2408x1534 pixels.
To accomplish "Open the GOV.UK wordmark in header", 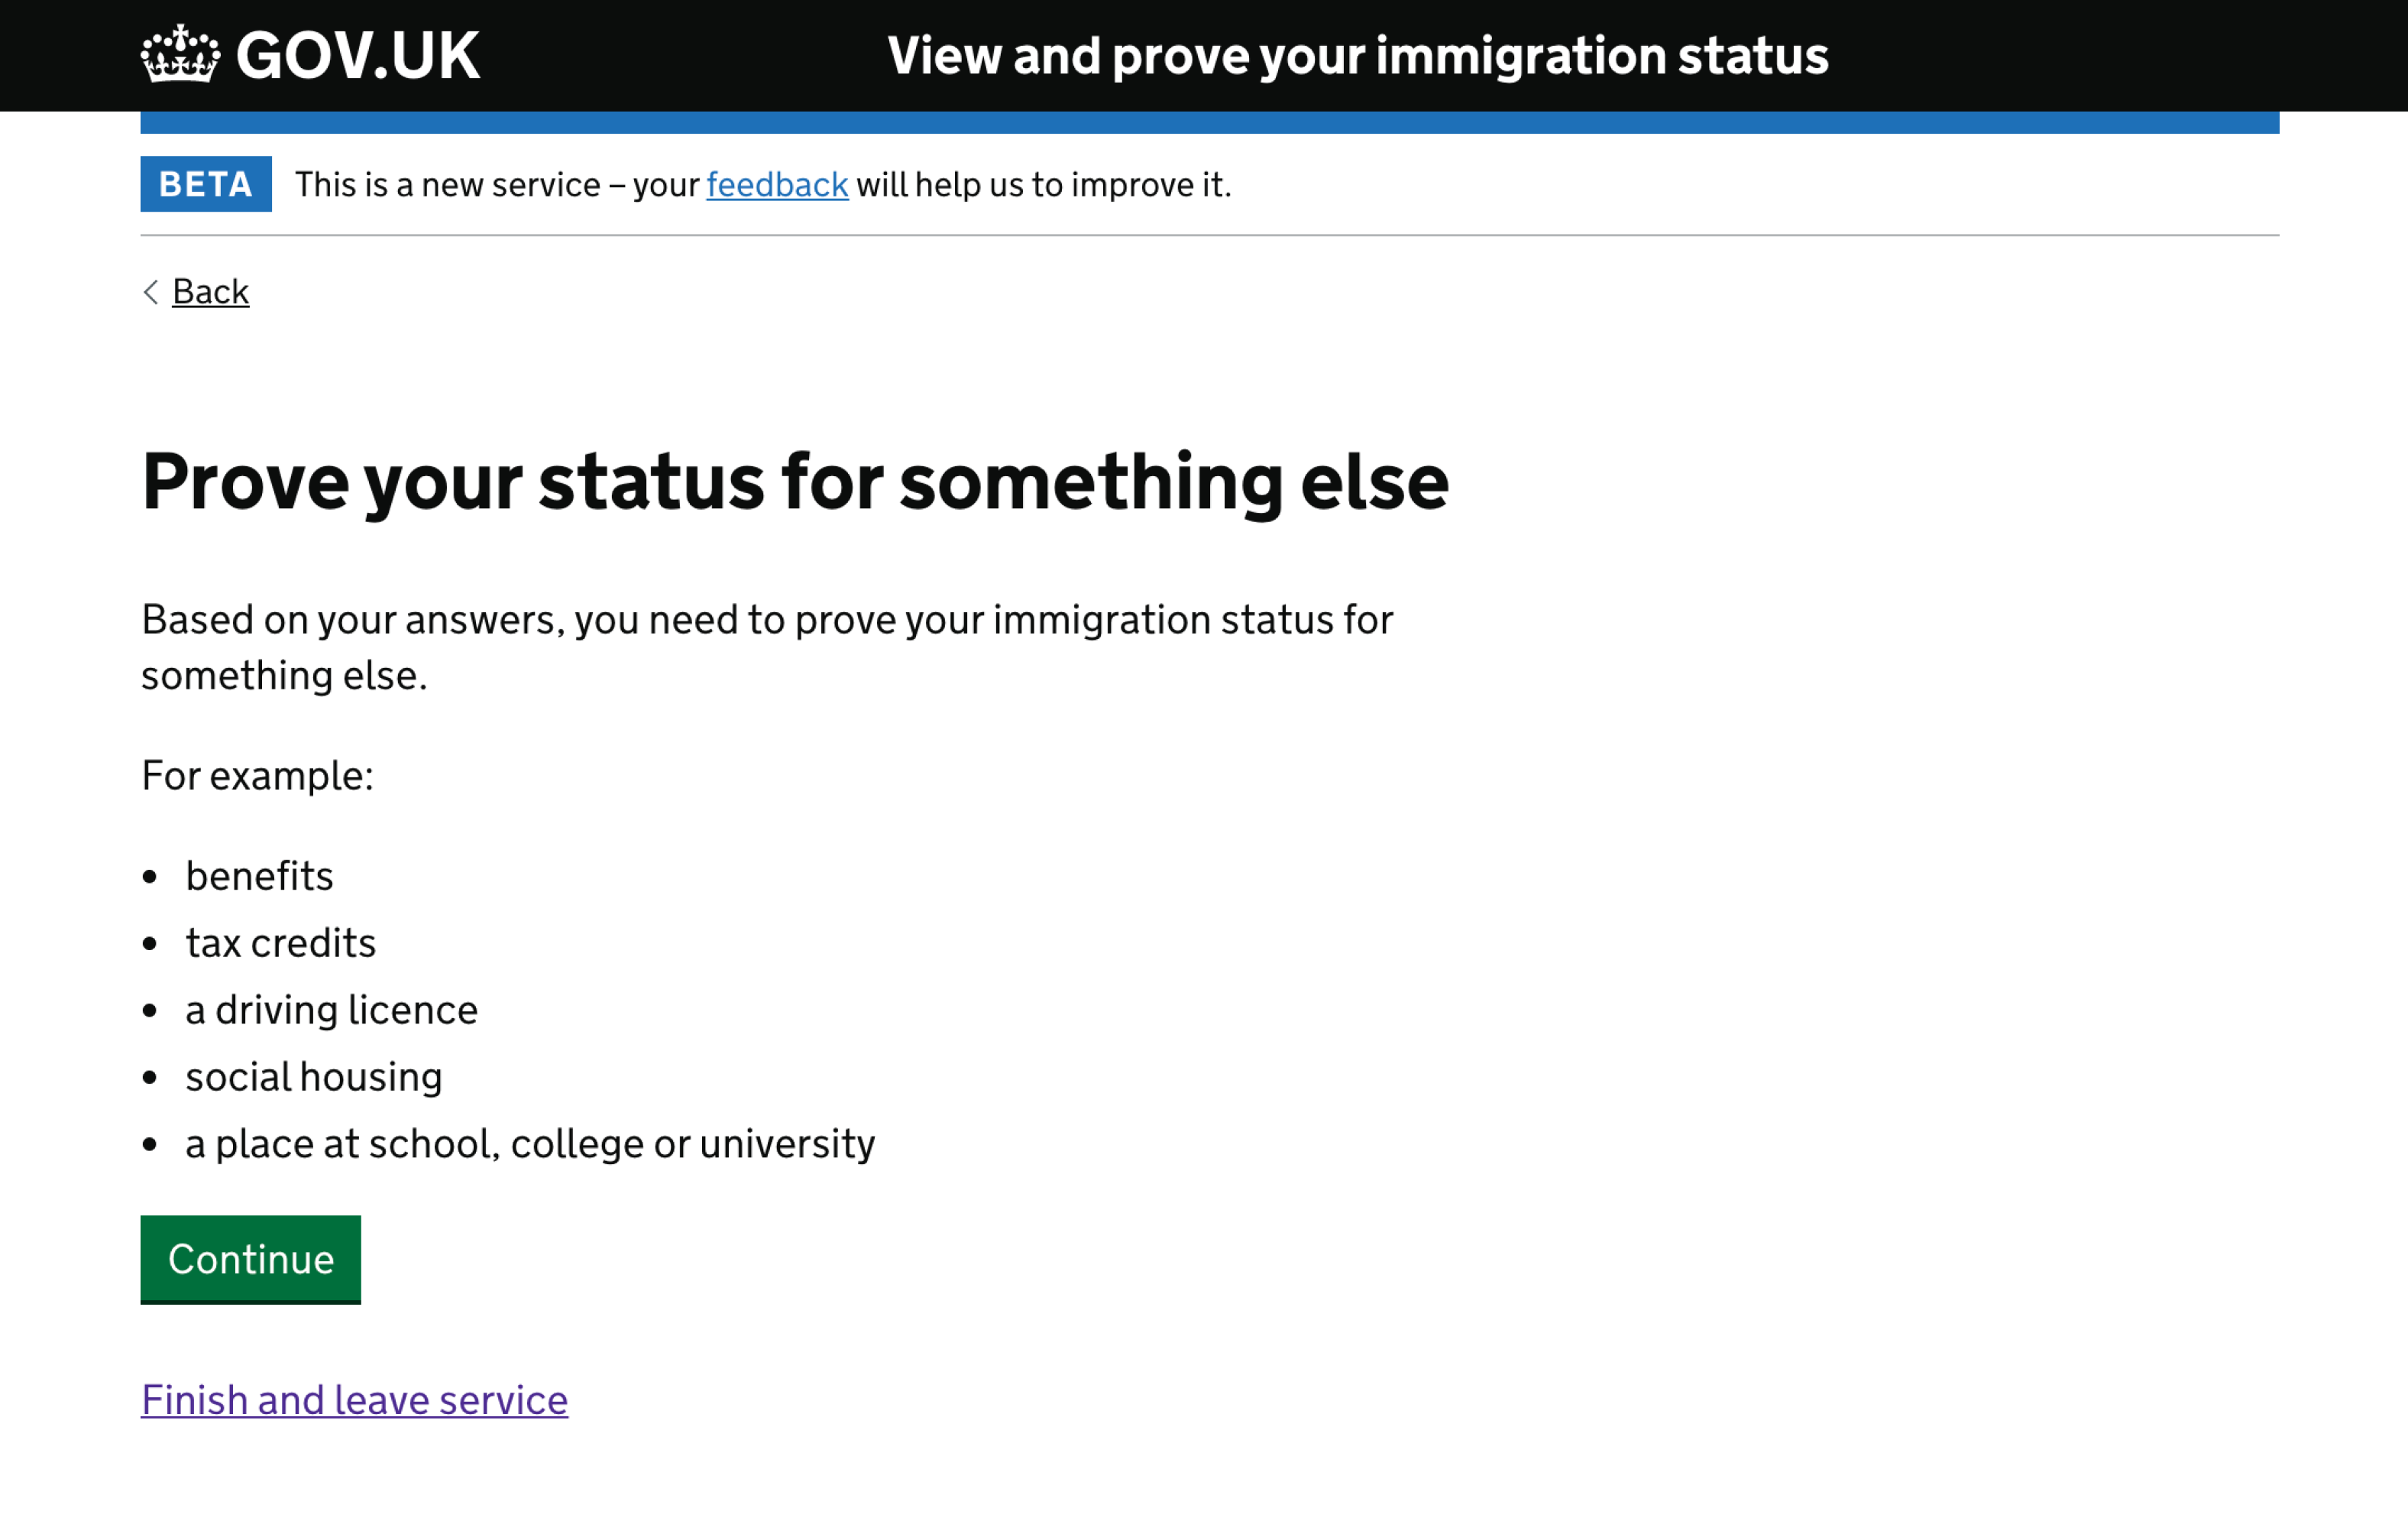I will [358, 55].
